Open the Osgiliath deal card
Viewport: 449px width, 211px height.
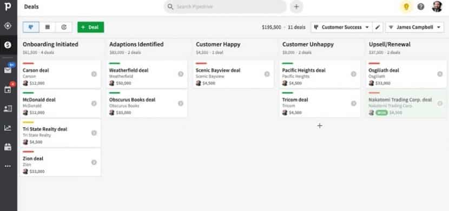point(407,74)
